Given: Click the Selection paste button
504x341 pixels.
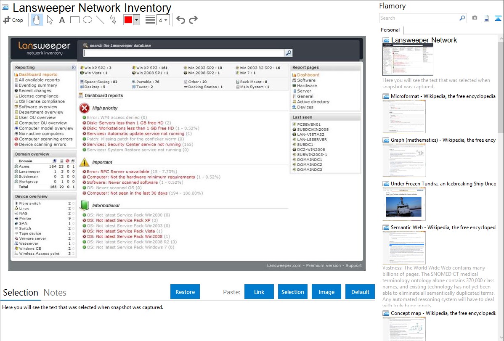Looking at the screenshot, I should pyautogui.click(x=292, y=292).
